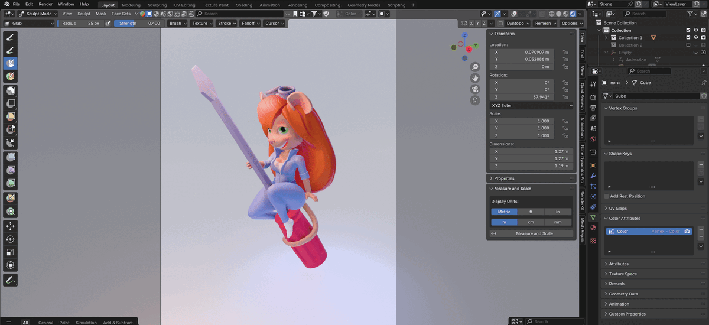This screenshot has height=325, width=709.
Task: Click the blue Z axis gizmo ball
Action: (464, 34)
